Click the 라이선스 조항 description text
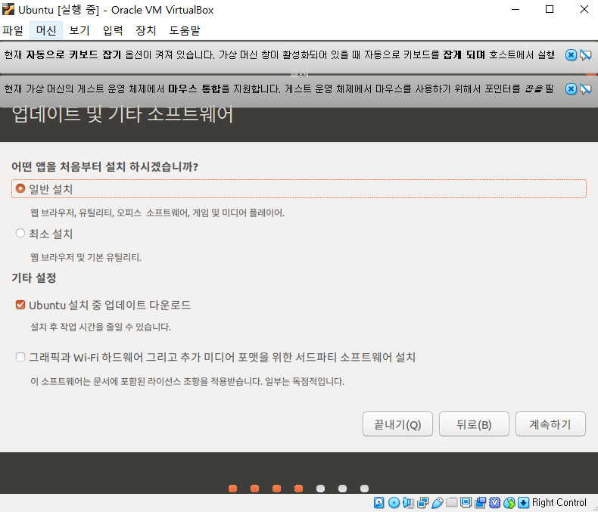598x512 pixels. pyautogui.click(x=187, y=381)
